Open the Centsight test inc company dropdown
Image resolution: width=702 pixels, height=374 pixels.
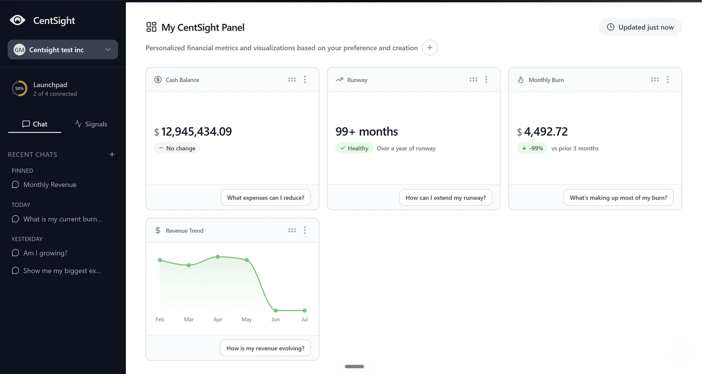tap(63, 50)
